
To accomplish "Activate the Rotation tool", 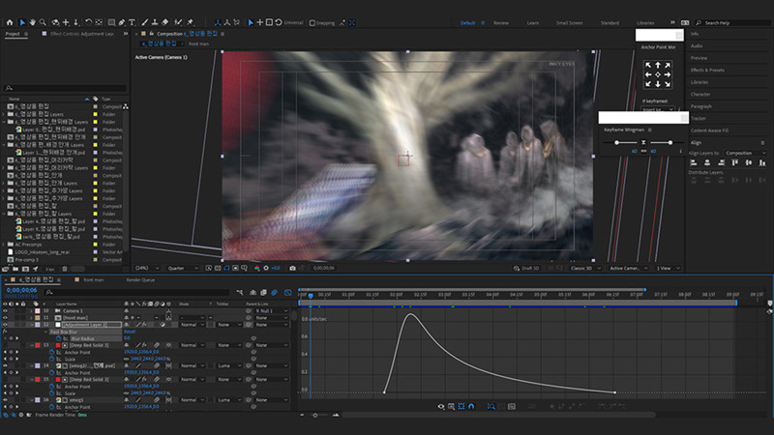I will click(88, 21).
